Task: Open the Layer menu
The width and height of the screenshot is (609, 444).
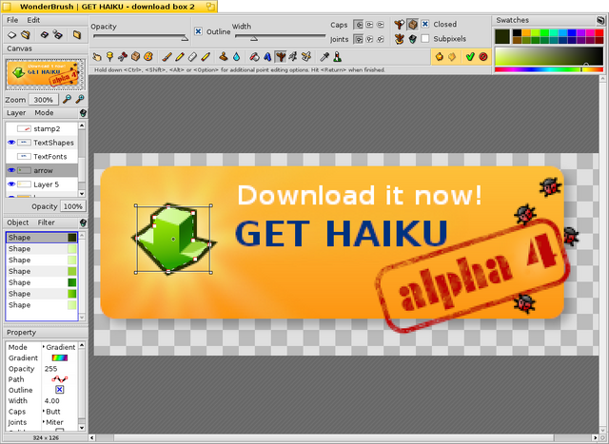Action: [x=16, y=113]
